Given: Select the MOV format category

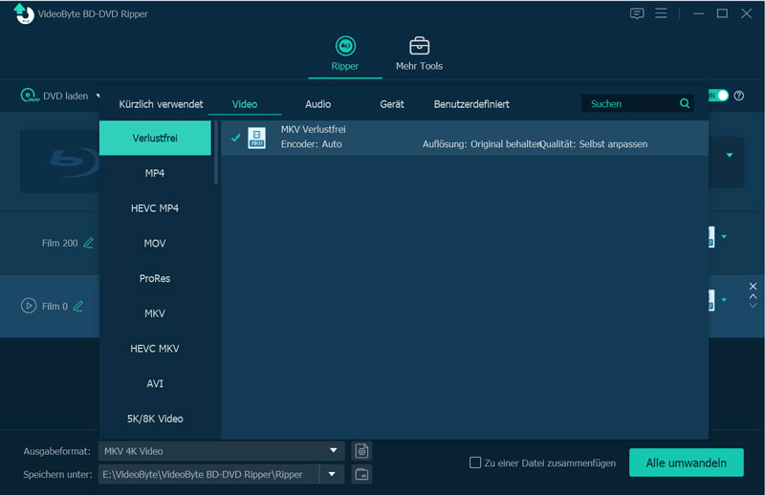Looking at the screenshot, I should coord(155,244).
